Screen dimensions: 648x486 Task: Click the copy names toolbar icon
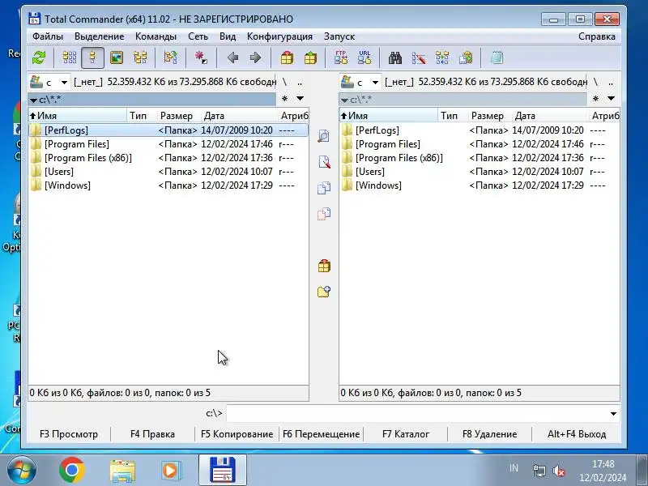[466, 58]
